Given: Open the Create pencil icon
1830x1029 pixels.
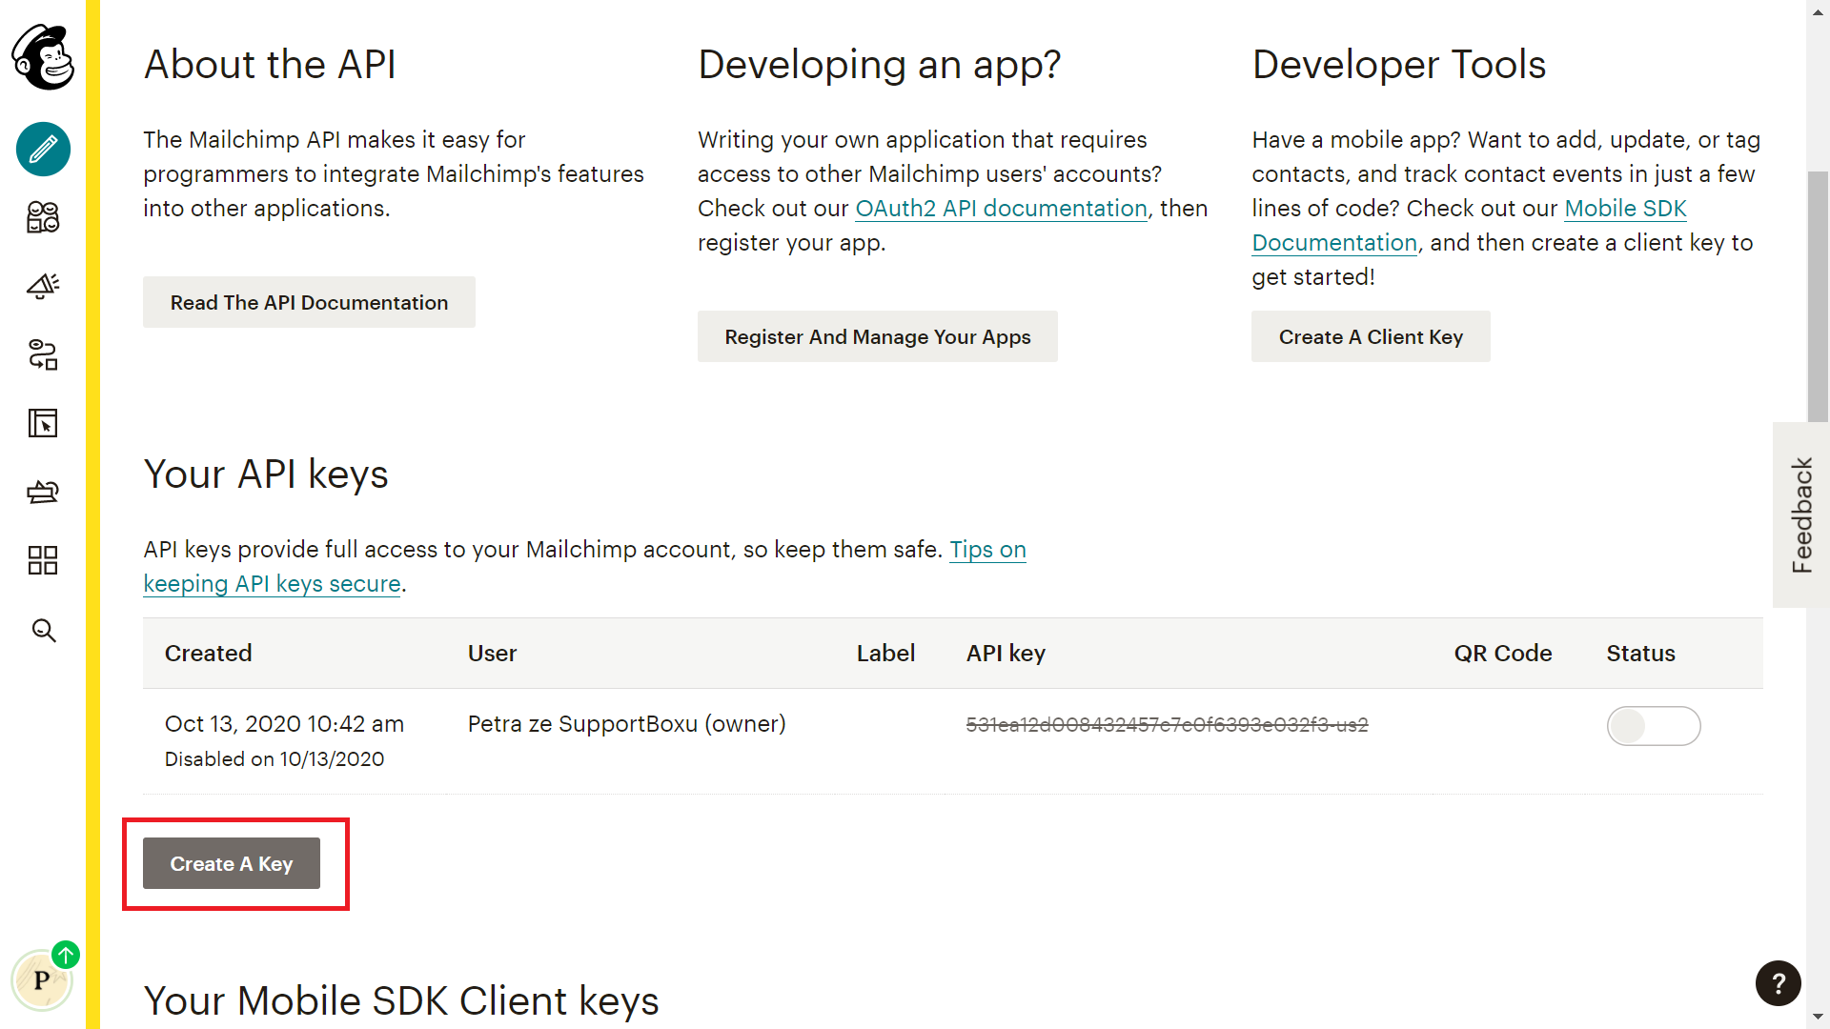Looking at the screenshot, I should point(43,150).
